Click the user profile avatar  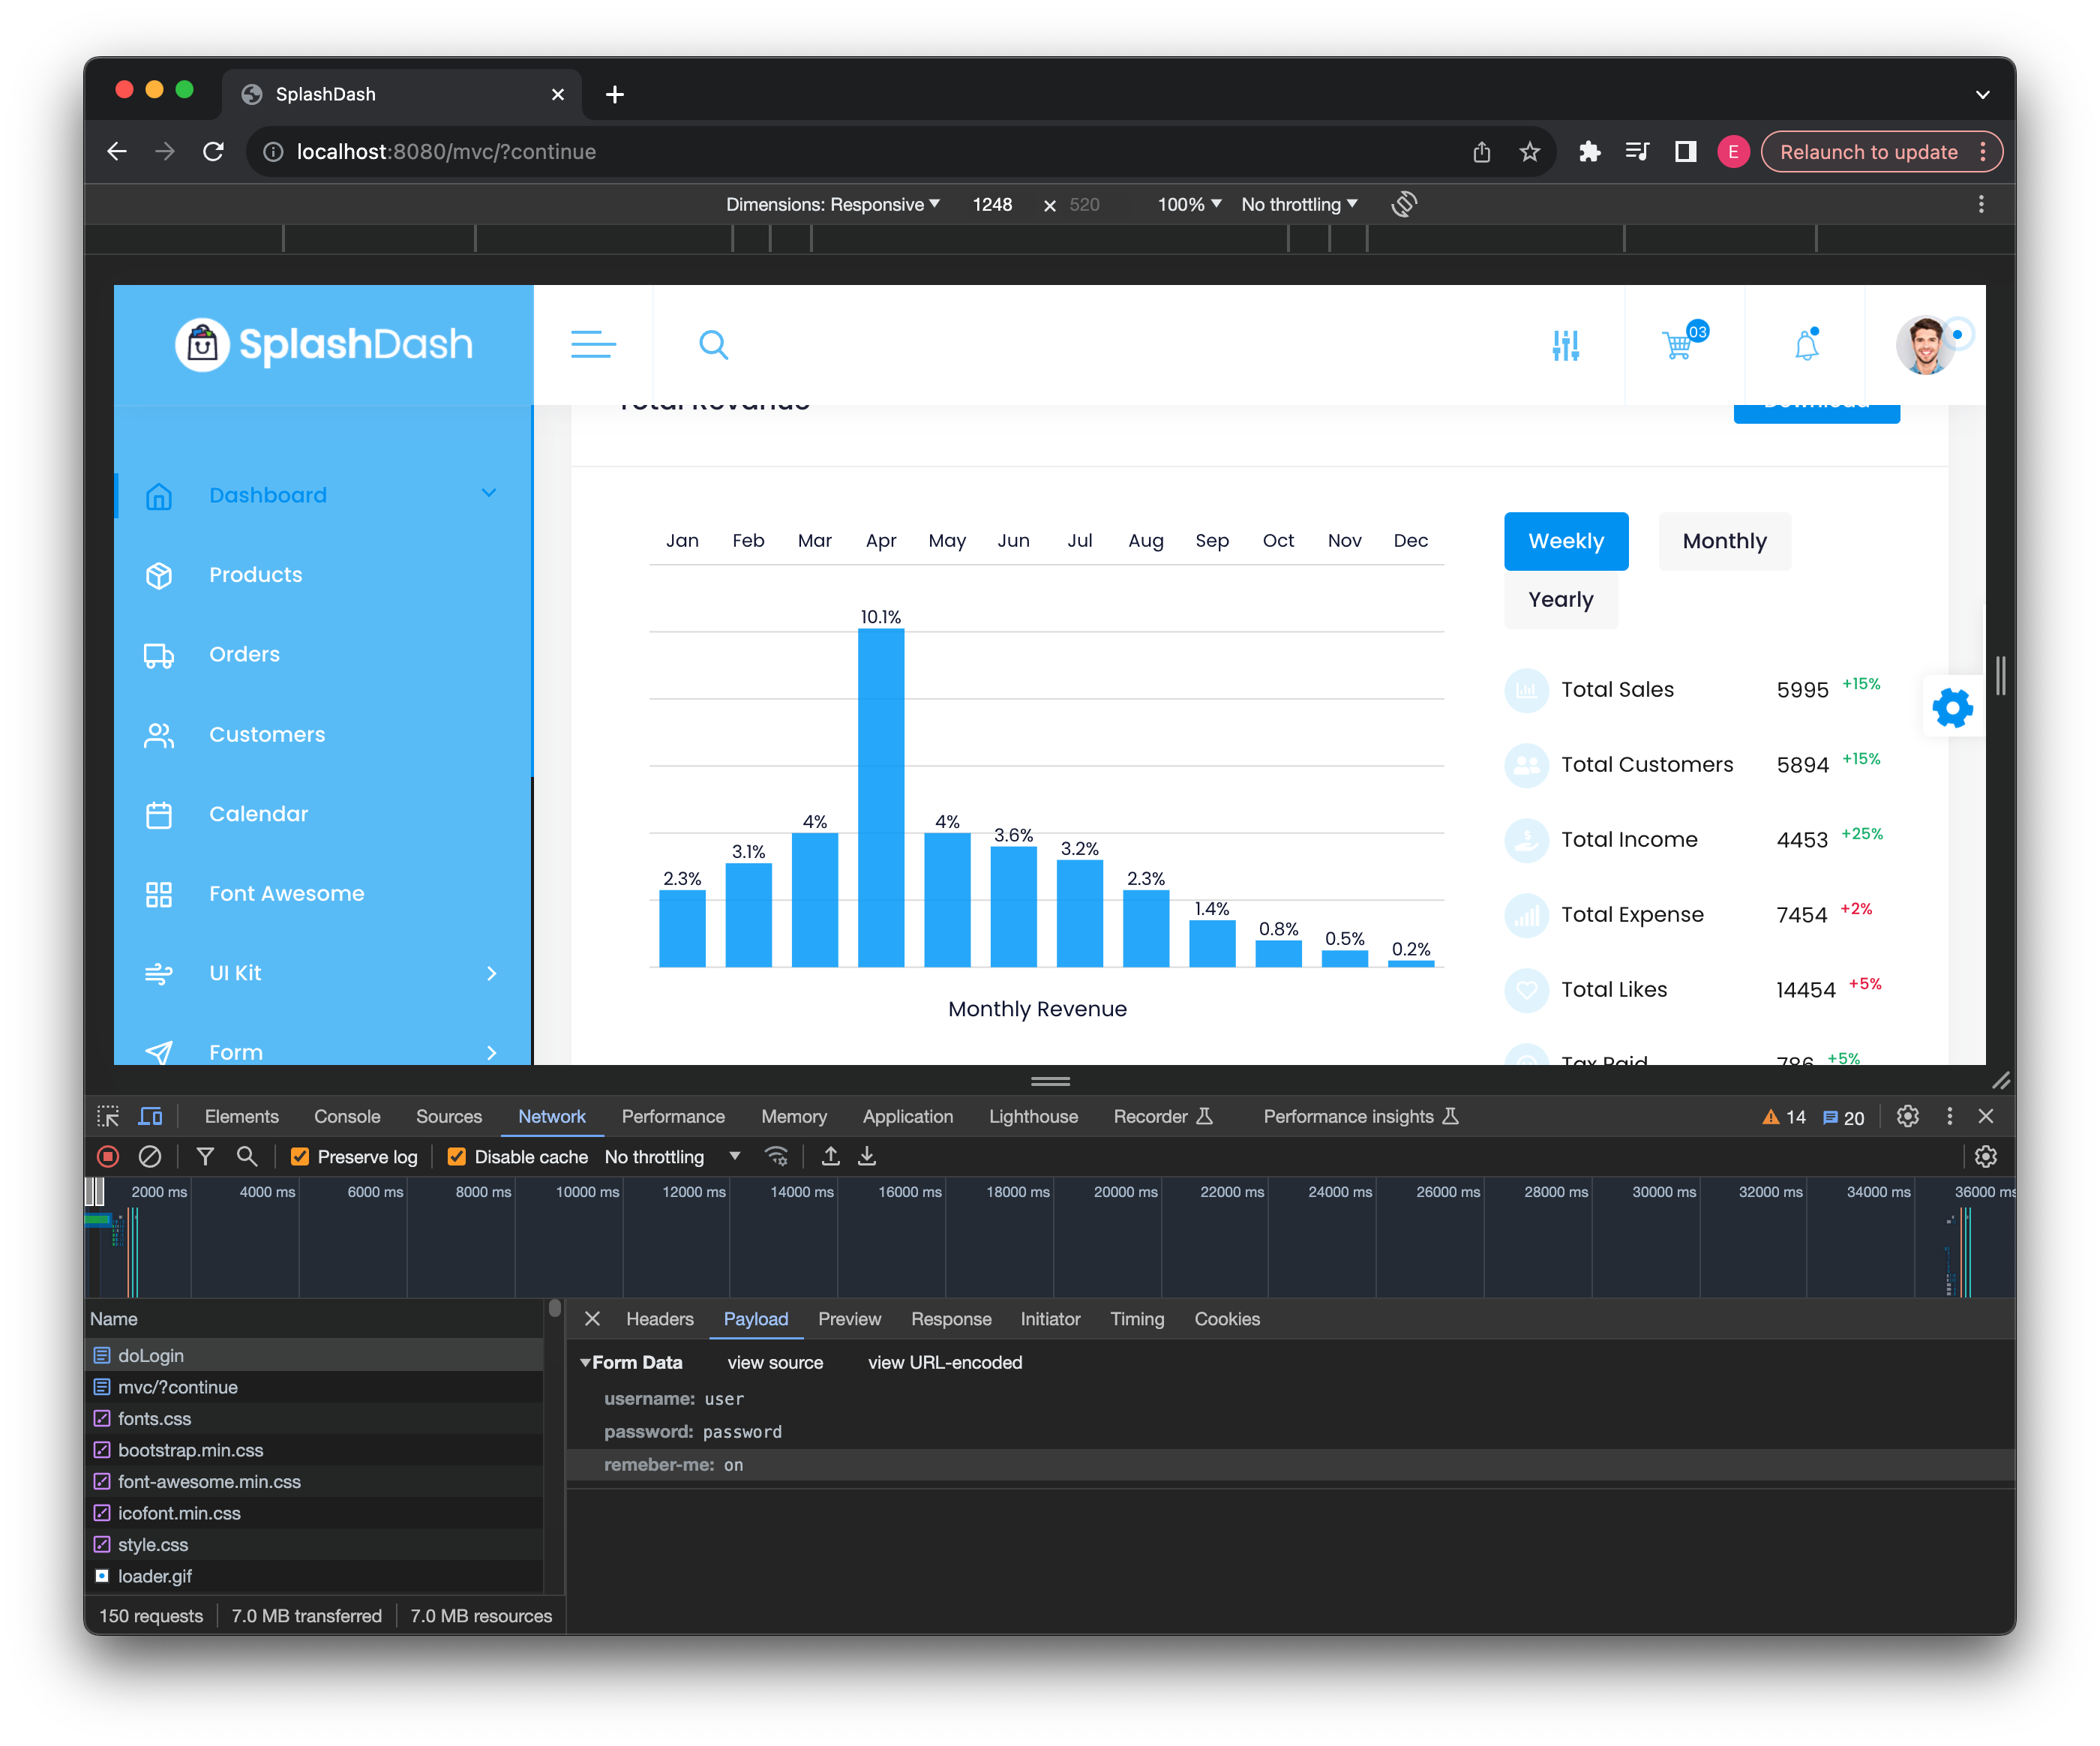[x=1925, y=345]
